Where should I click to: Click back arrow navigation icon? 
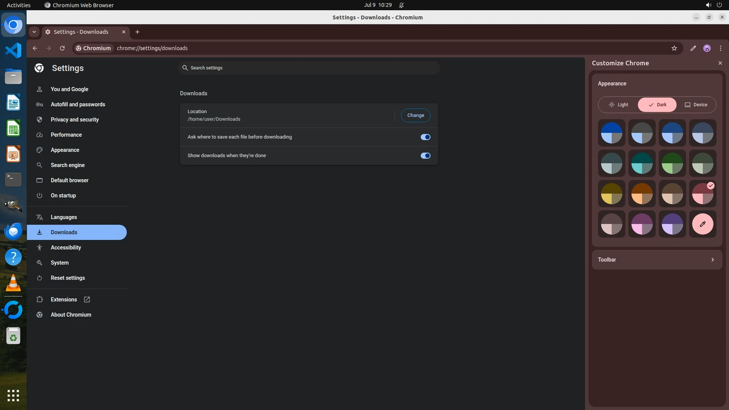(x=35, y=48)
